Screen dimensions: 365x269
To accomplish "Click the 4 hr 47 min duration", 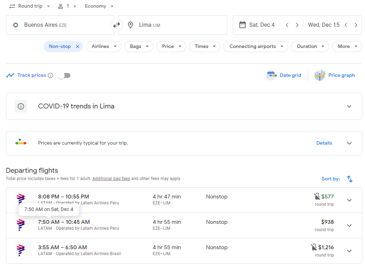I will coord(167,197).
